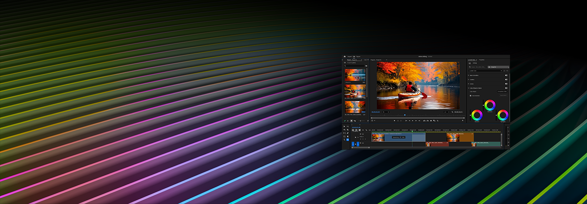Play the Program monitor video
The width and height of the screenshot is (587, 204).
click(x=413, y=121)
